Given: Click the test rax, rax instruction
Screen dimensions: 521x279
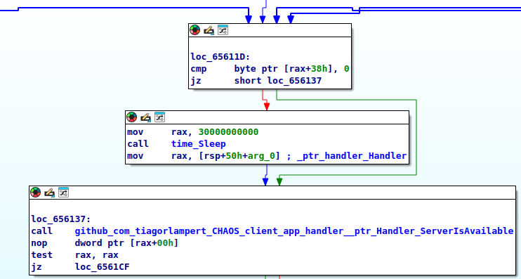Looking at the screenshot, I should (x=74, y=255).
